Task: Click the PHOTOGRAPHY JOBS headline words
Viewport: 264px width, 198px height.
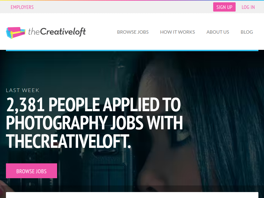Action: [x=75, y=123]
